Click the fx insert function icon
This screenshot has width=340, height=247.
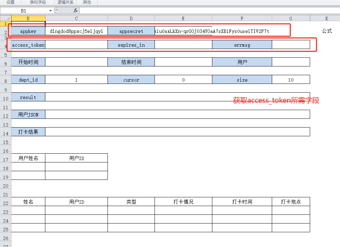(x=76, y=11)
